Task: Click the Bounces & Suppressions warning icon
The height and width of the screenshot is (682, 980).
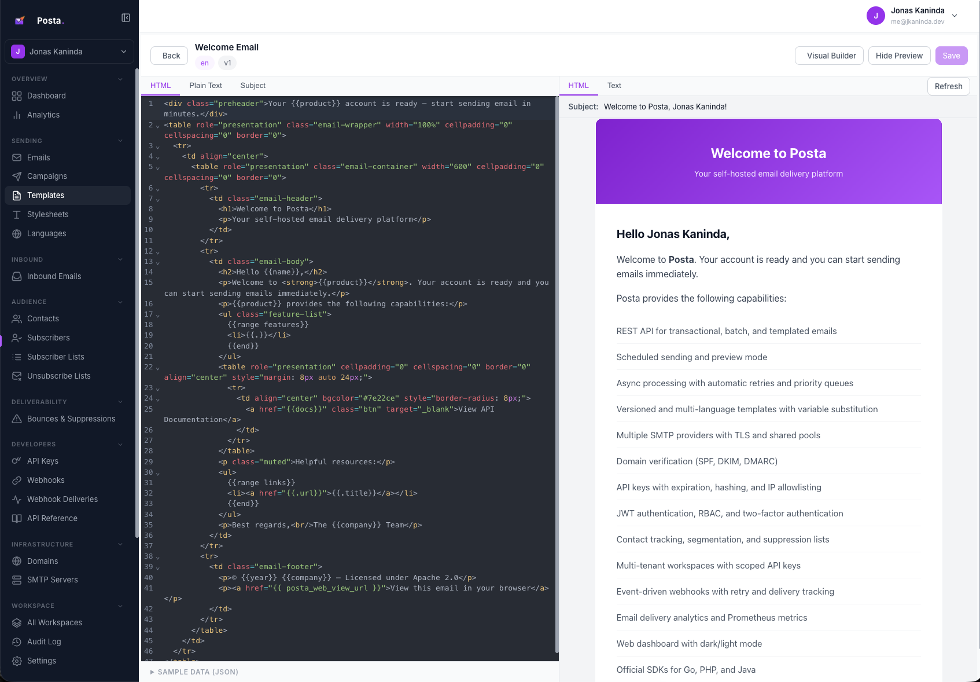Action: click(x=17, y=419)
